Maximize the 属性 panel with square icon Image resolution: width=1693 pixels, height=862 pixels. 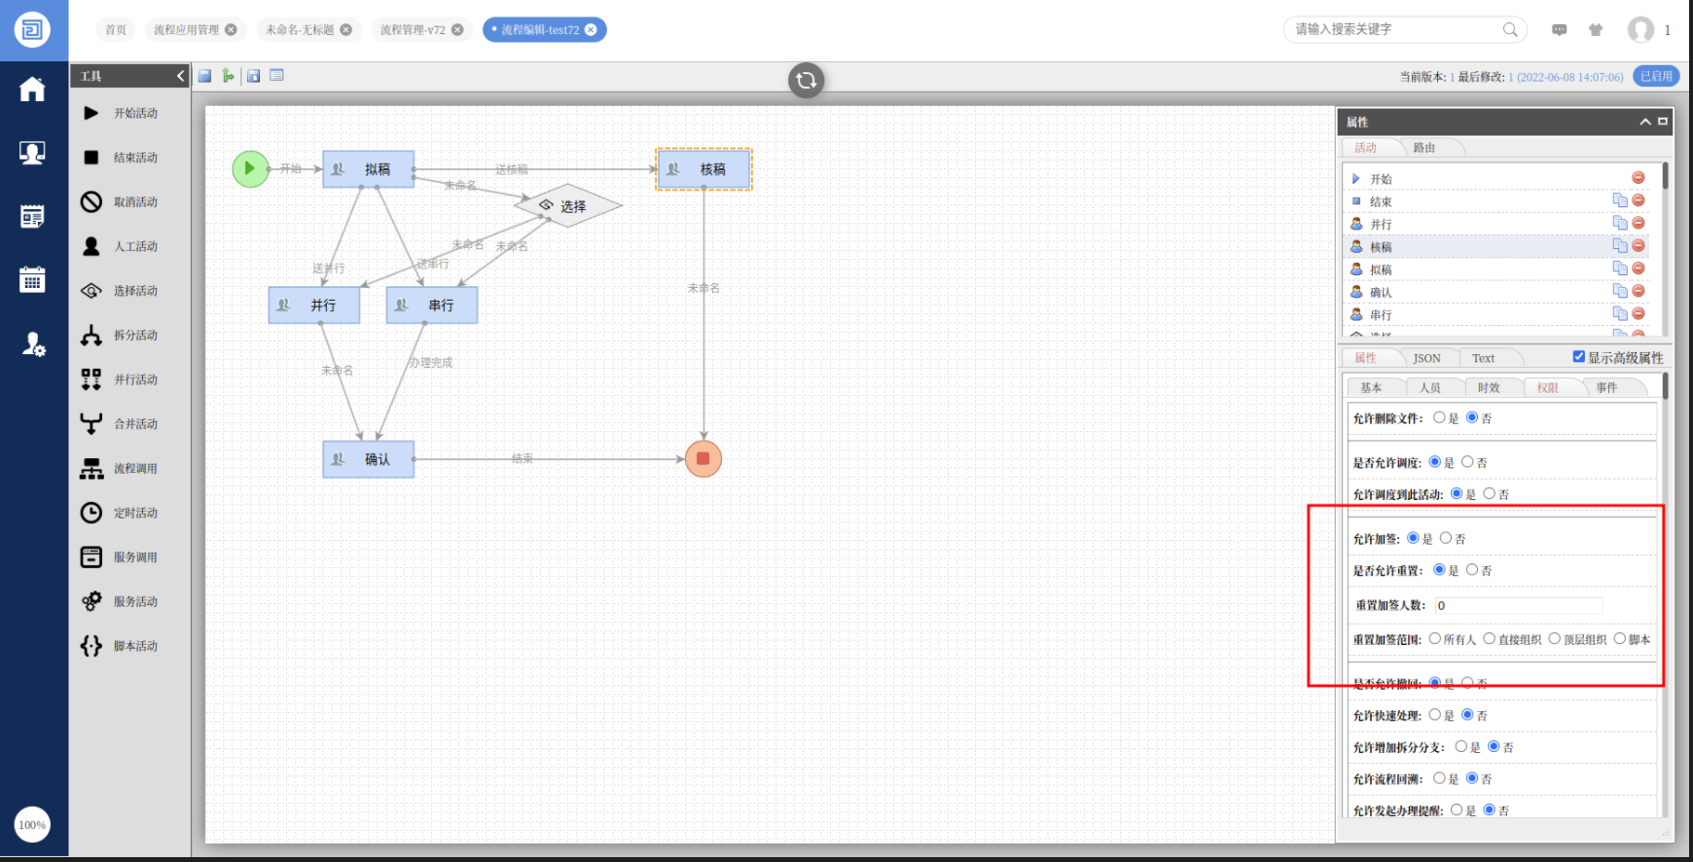[x=1663, y=122]
